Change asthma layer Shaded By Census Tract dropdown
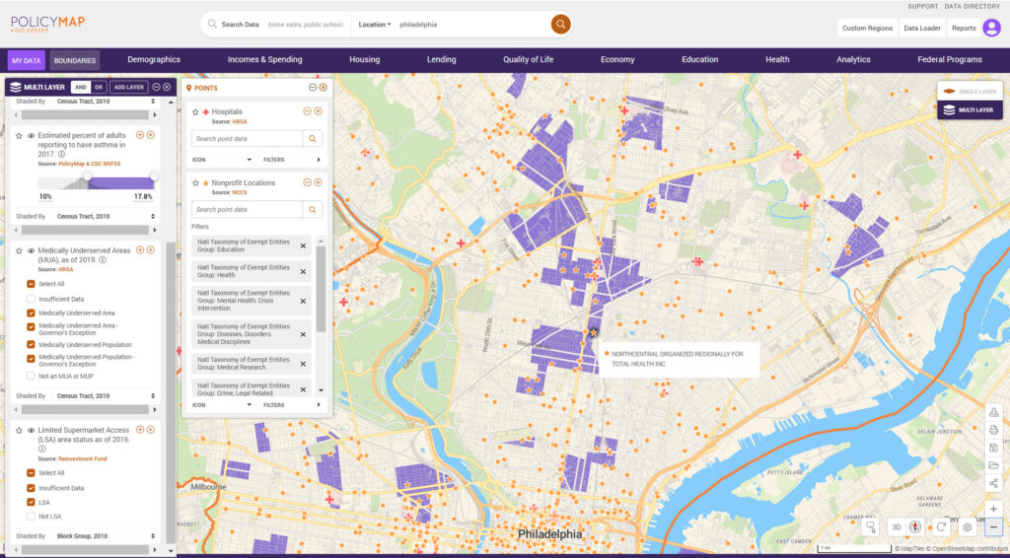1010x558 pixels. pyautogui.click(x=105, y=216)
